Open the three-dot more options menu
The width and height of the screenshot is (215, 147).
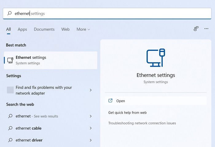coord(206,29)
